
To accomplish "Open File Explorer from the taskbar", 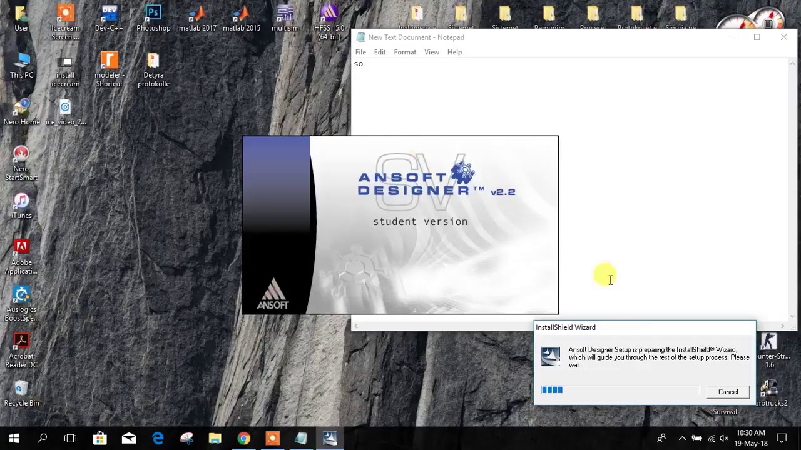I will (215, 439).
